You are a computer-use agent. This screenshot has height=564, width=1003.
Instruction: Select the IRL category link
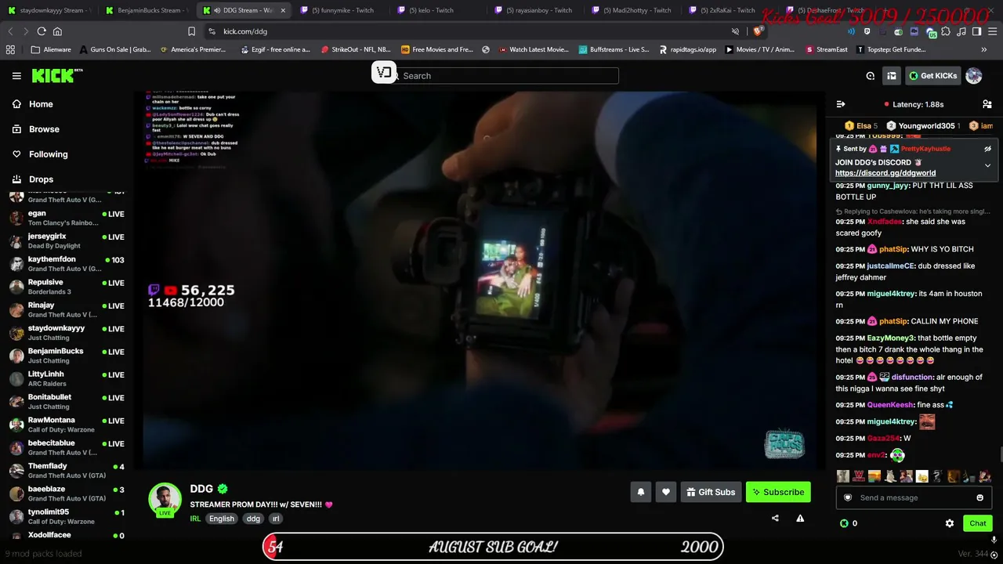point(195,519)
